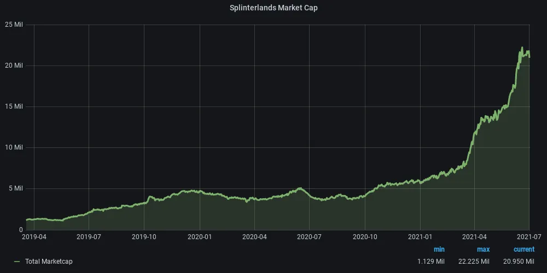The width and height of the screenshot is (547, 273).
Task: Click the 10 Mil y-axis label
Action: point(14,147)
